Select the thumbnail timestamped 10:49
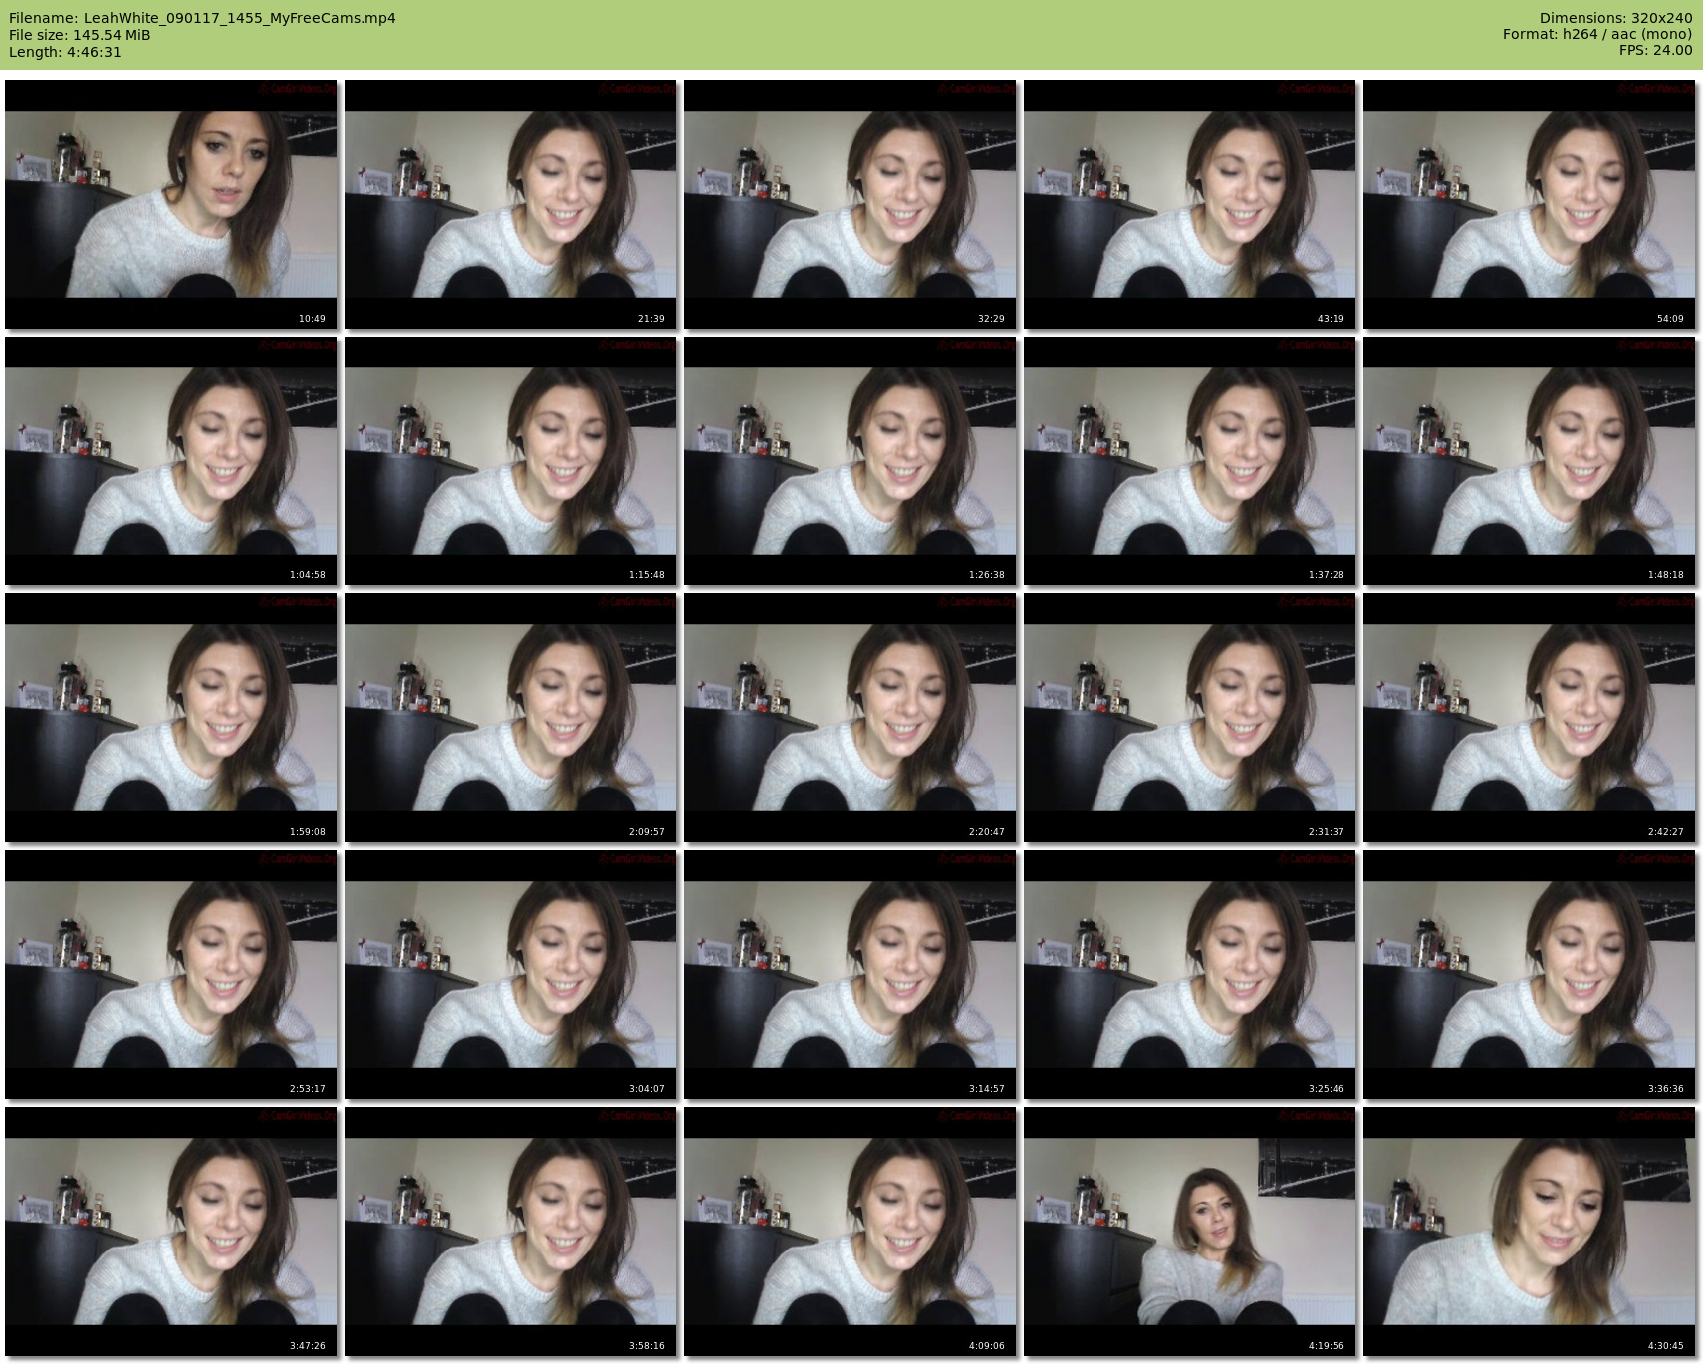This screenshot has width=1703, height=1364. 171,204
